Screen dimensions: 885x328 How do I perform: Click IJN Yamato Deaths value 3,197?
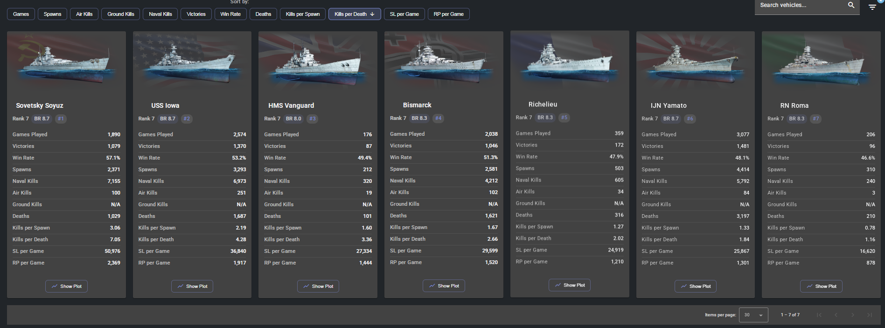[x=743, y=216]
